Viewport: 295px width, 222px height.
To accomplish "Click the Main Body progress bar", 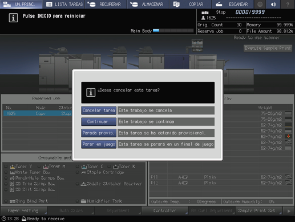I will pos(173,30).
